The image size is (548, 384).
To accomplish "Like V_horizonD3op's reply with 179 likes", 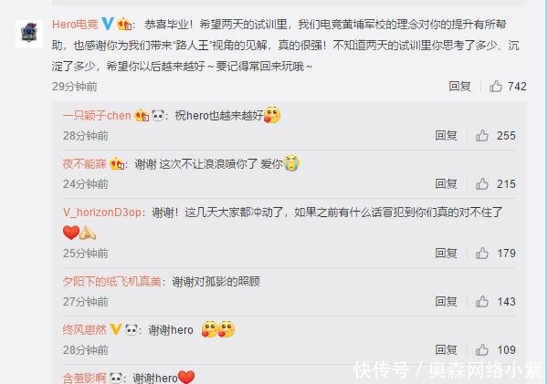I will click(x=482, y=253).
